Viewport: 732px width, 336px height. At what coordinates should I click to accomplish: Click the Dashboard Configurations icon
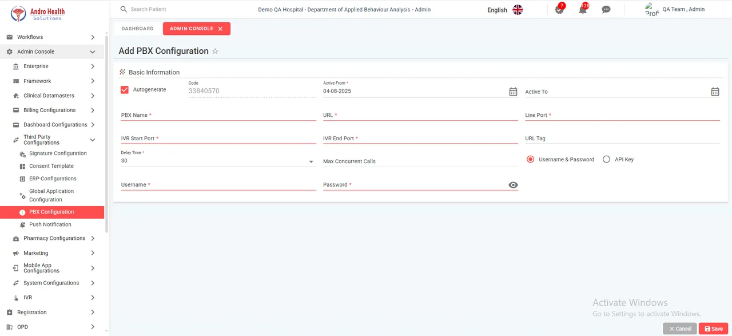pos(15,125)
